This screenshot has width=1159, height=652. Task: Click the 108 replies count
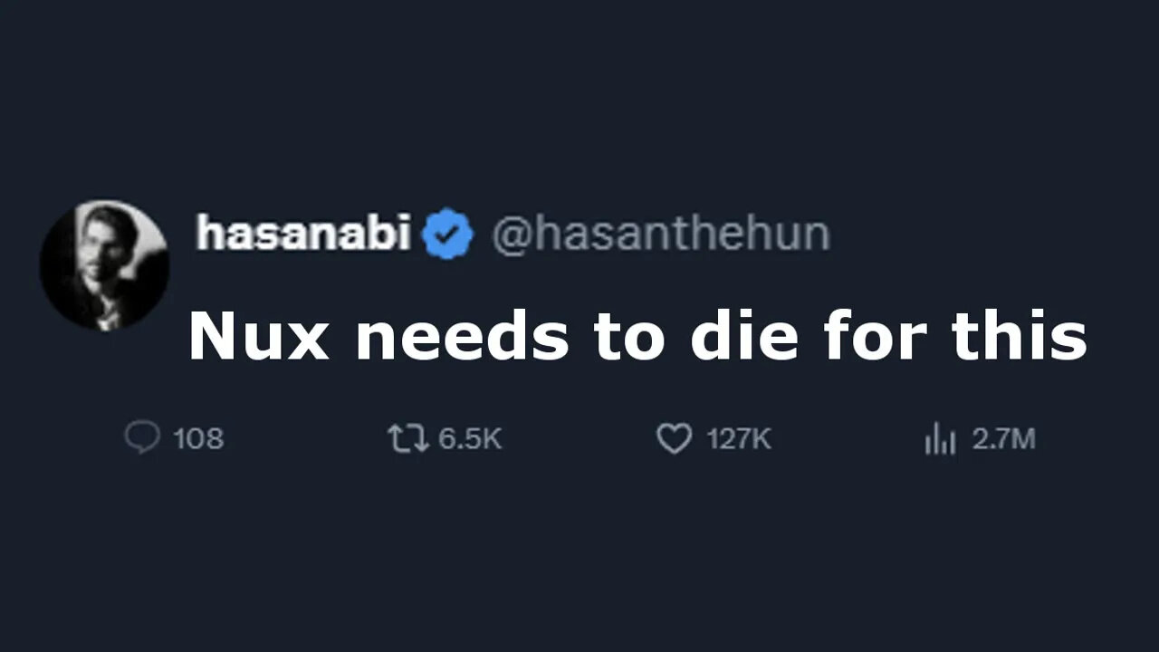pyautogui.click(x=198, y=439)
